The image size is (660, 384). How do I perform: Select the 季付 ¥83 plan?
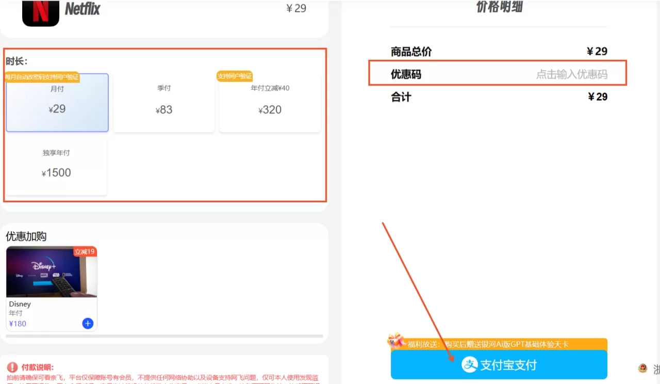(x=164, y=103)
